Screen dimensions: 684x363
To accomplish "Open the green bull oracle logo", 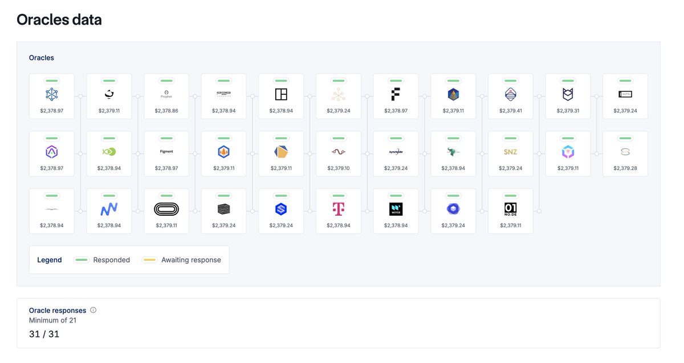I will tap(453, 152).
